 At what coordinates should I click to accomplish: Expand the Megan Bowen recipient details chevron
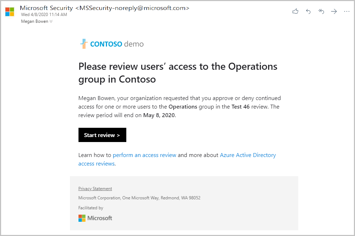click(x=50, y=21)
